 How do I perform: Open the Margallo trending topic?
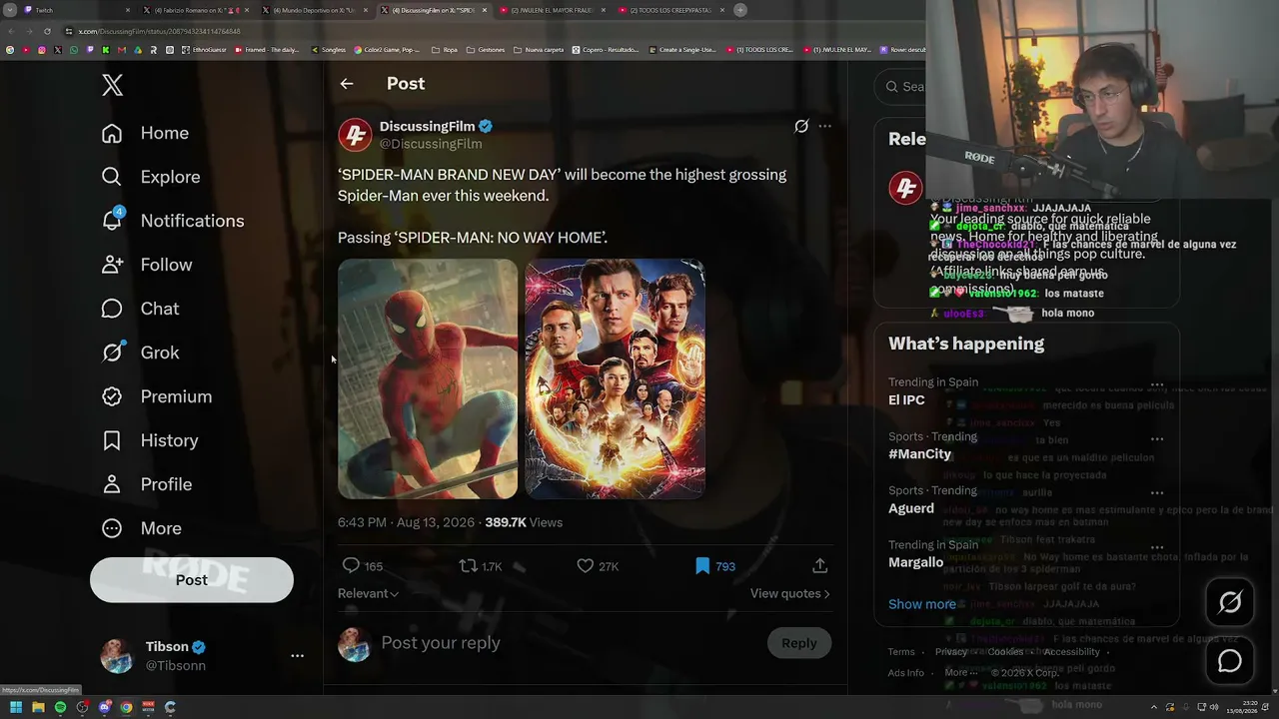click(915, 562)
